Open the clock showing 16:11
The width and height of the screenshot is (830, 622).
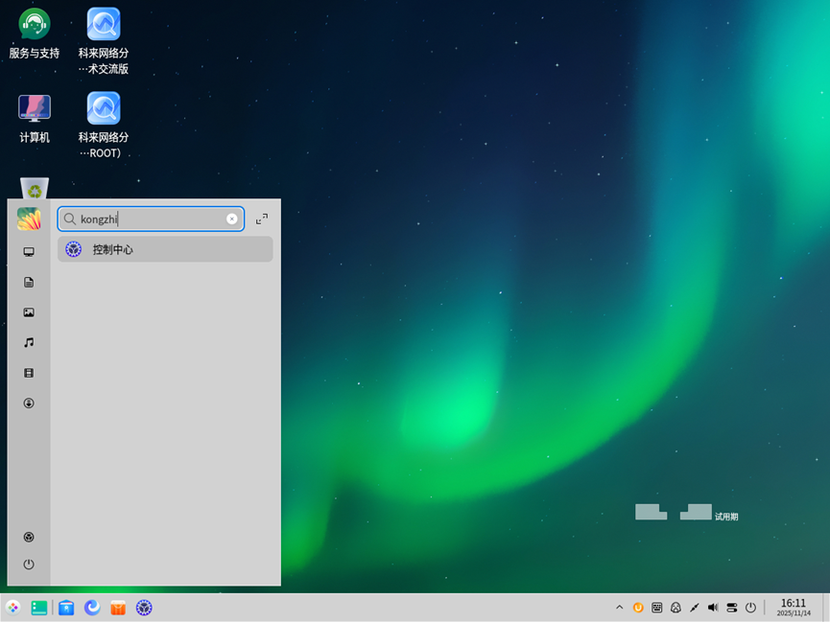click(793, 607)
